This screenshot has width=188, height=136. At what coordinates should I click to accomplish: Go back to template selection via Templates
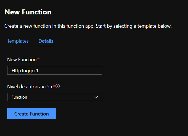pos(18,41)
